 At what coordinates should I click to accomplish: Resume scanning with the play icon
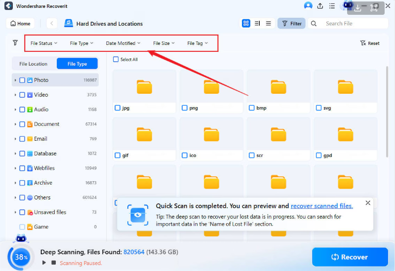point(44,263)
